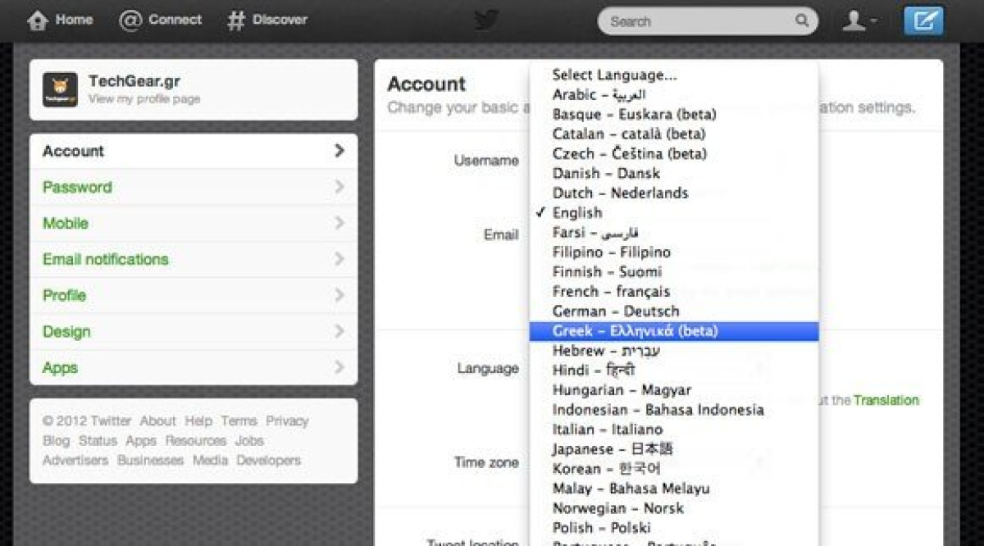Pick Japanese from the language dropdown
Screen dimensions: 984x546
612,449
